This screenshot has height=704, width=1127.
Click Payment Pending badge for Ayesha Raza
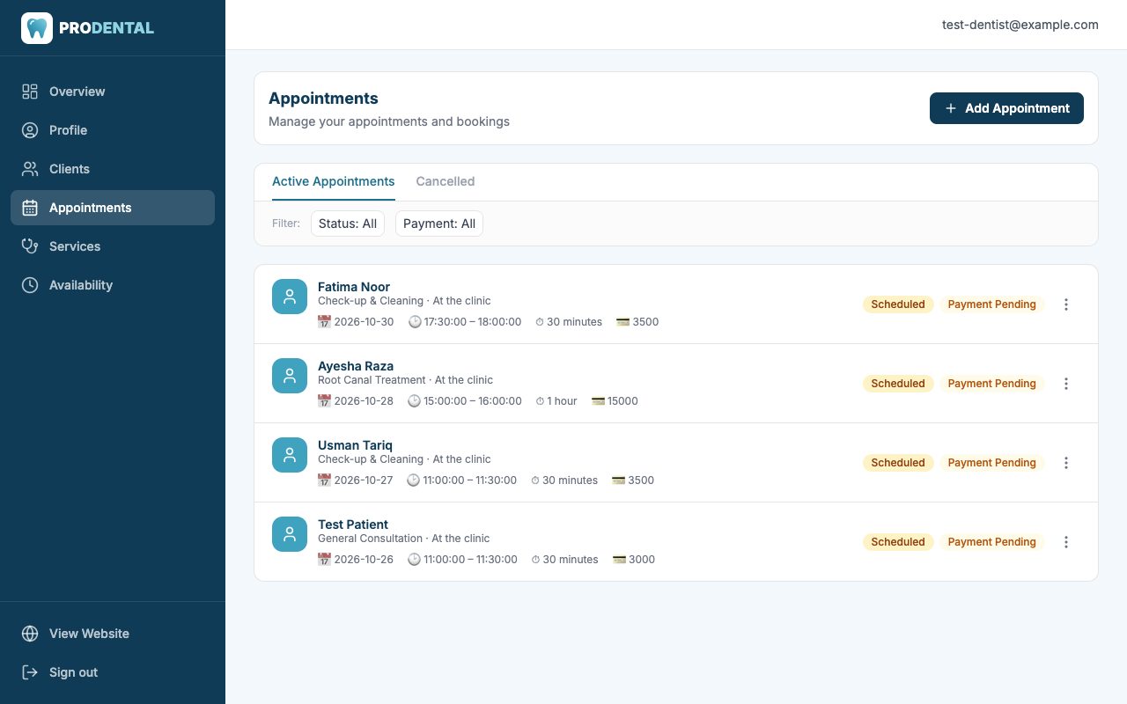point(991,384)
